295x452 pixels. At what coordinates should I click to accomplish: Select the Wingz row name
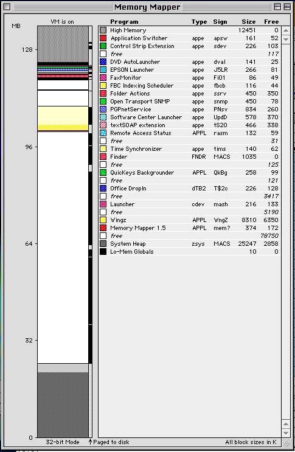coord(118,220)
